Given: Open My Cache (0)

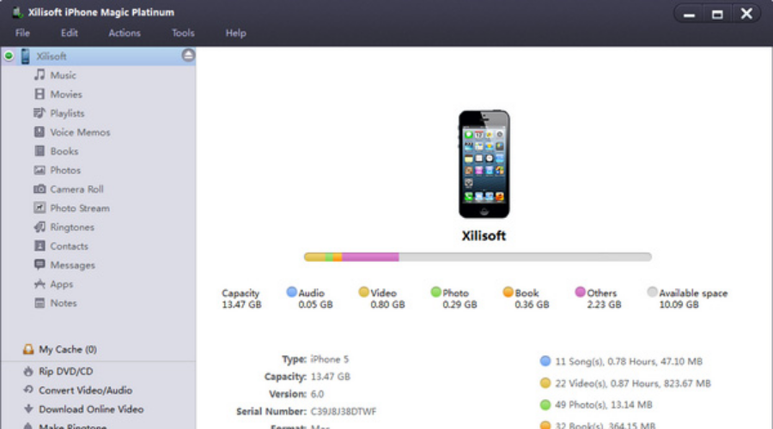Looking at the screenshot, I should click(68, 349).
